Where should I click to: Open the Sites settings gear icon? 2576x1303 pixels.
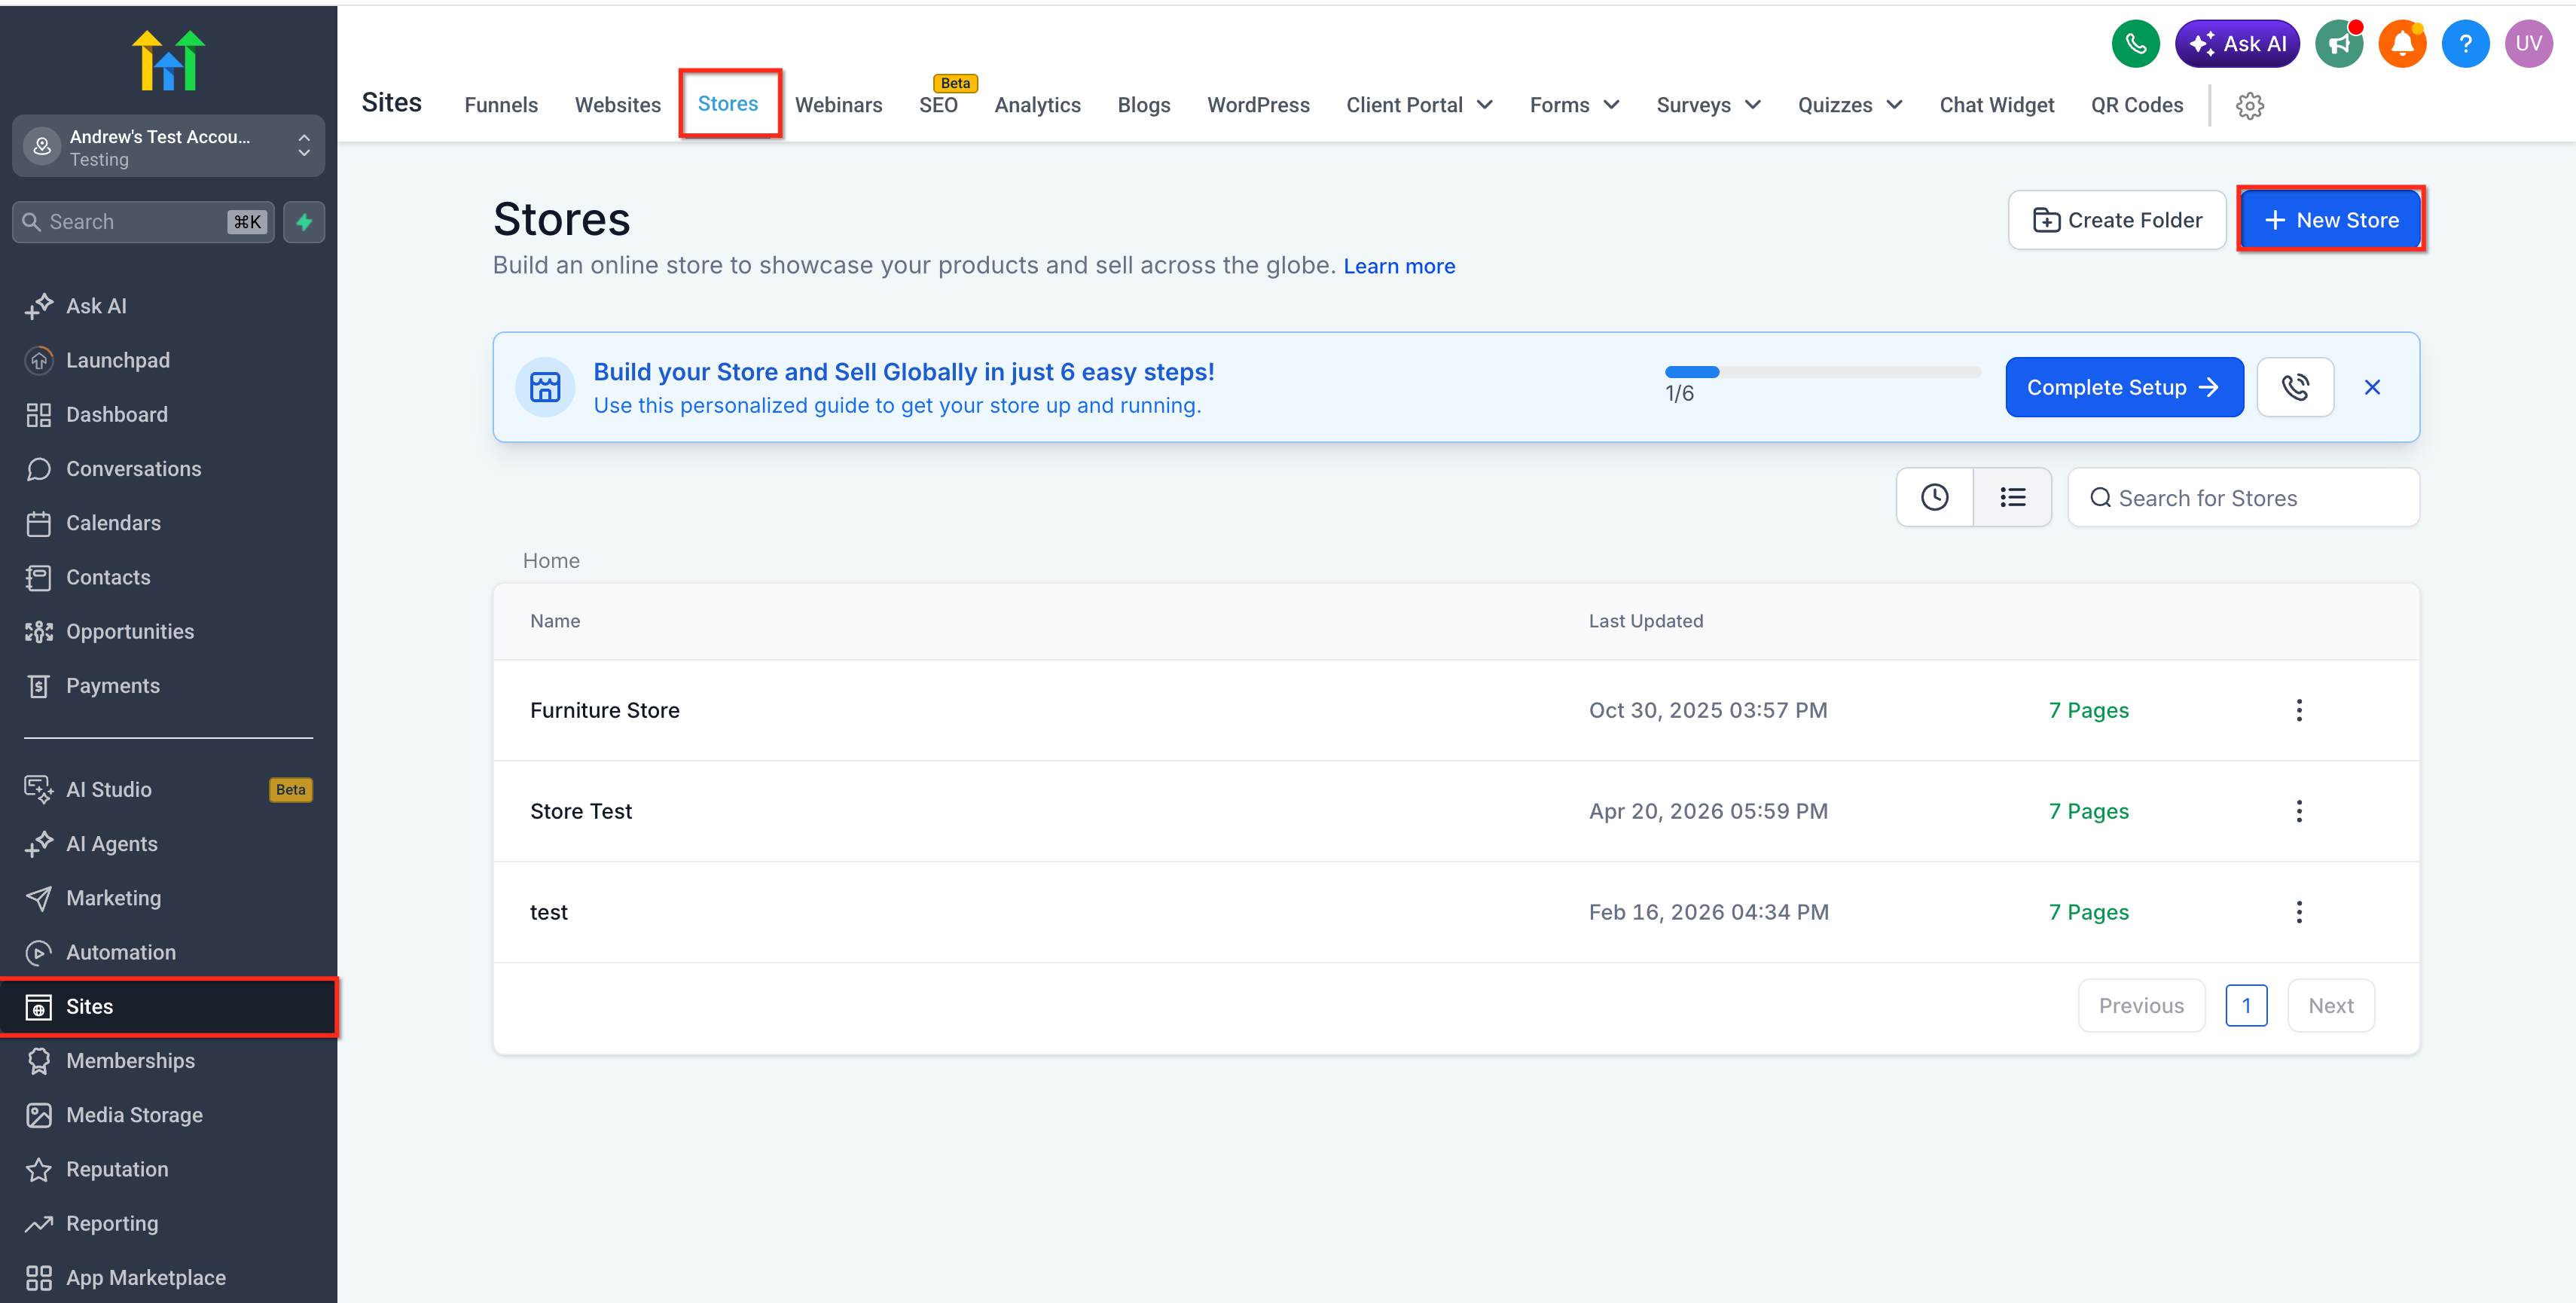(2249, 105)
